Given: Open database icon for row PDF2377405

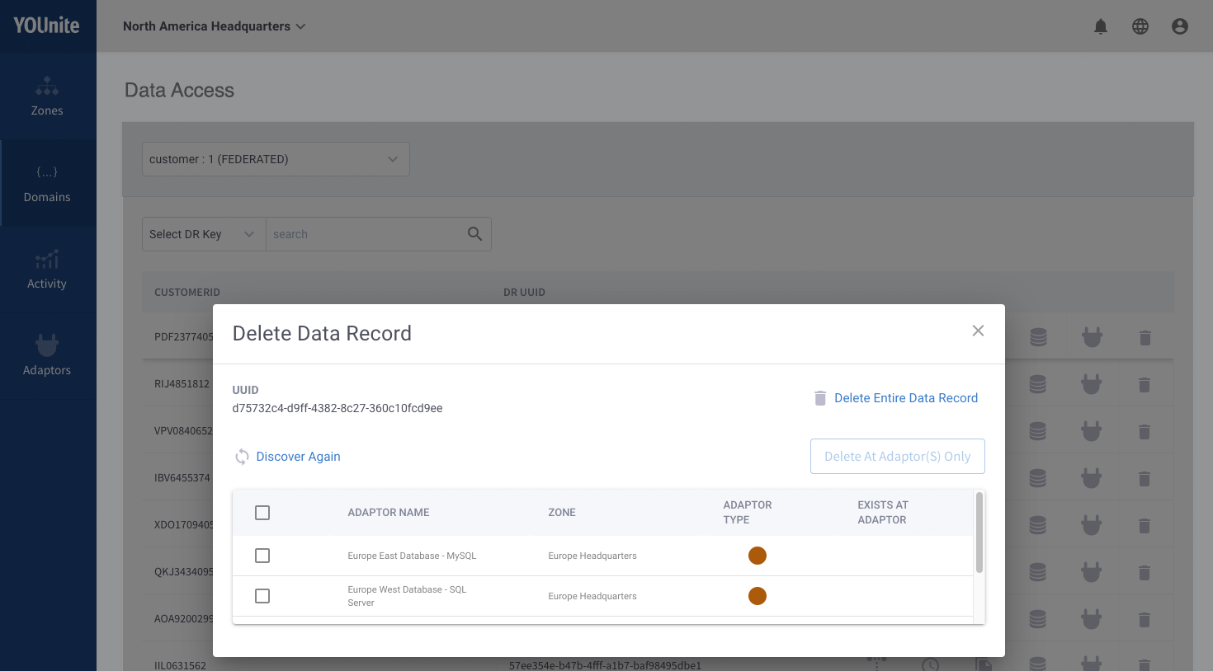Looking at the screenshot, I should point(1038,337).
